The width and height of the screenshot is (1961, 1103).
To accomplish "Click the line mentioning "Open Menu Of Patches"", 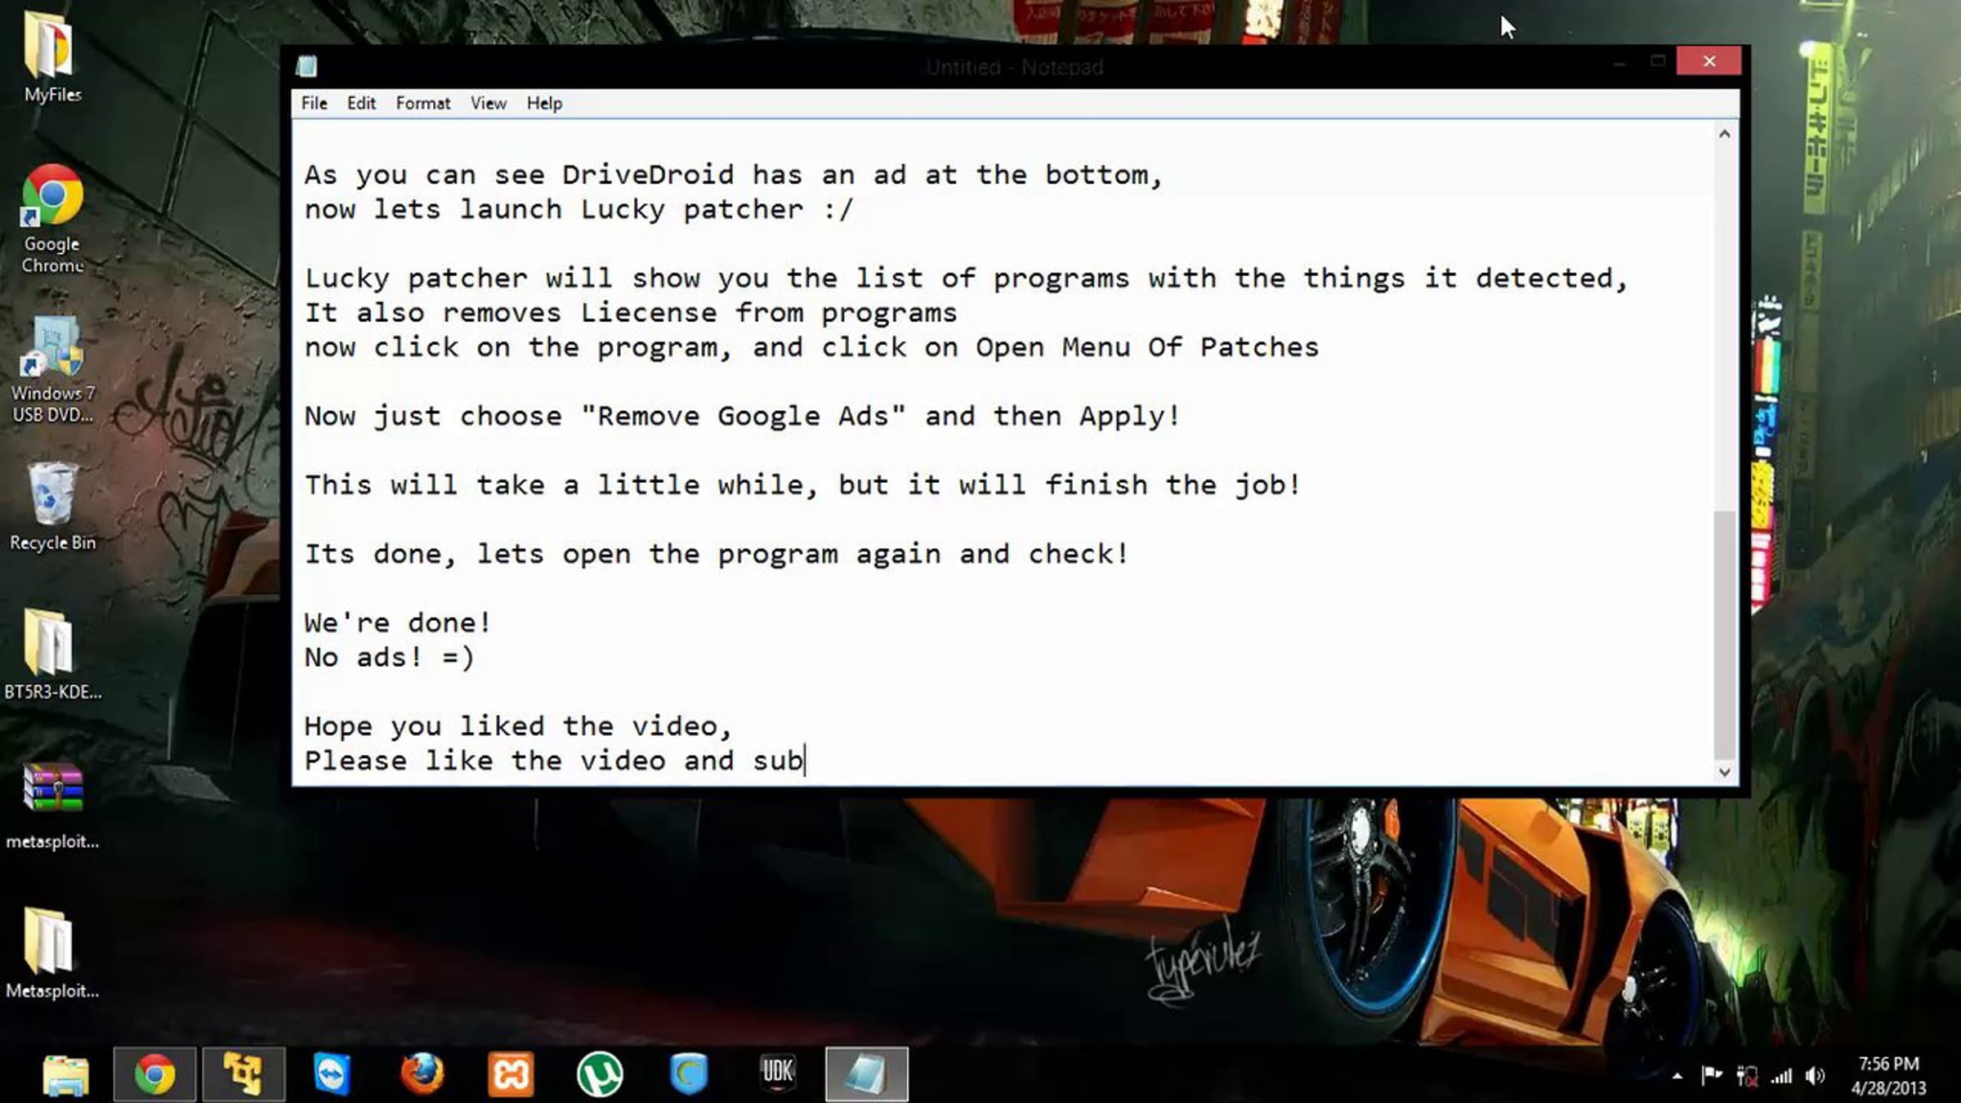I will pos(811,347).
